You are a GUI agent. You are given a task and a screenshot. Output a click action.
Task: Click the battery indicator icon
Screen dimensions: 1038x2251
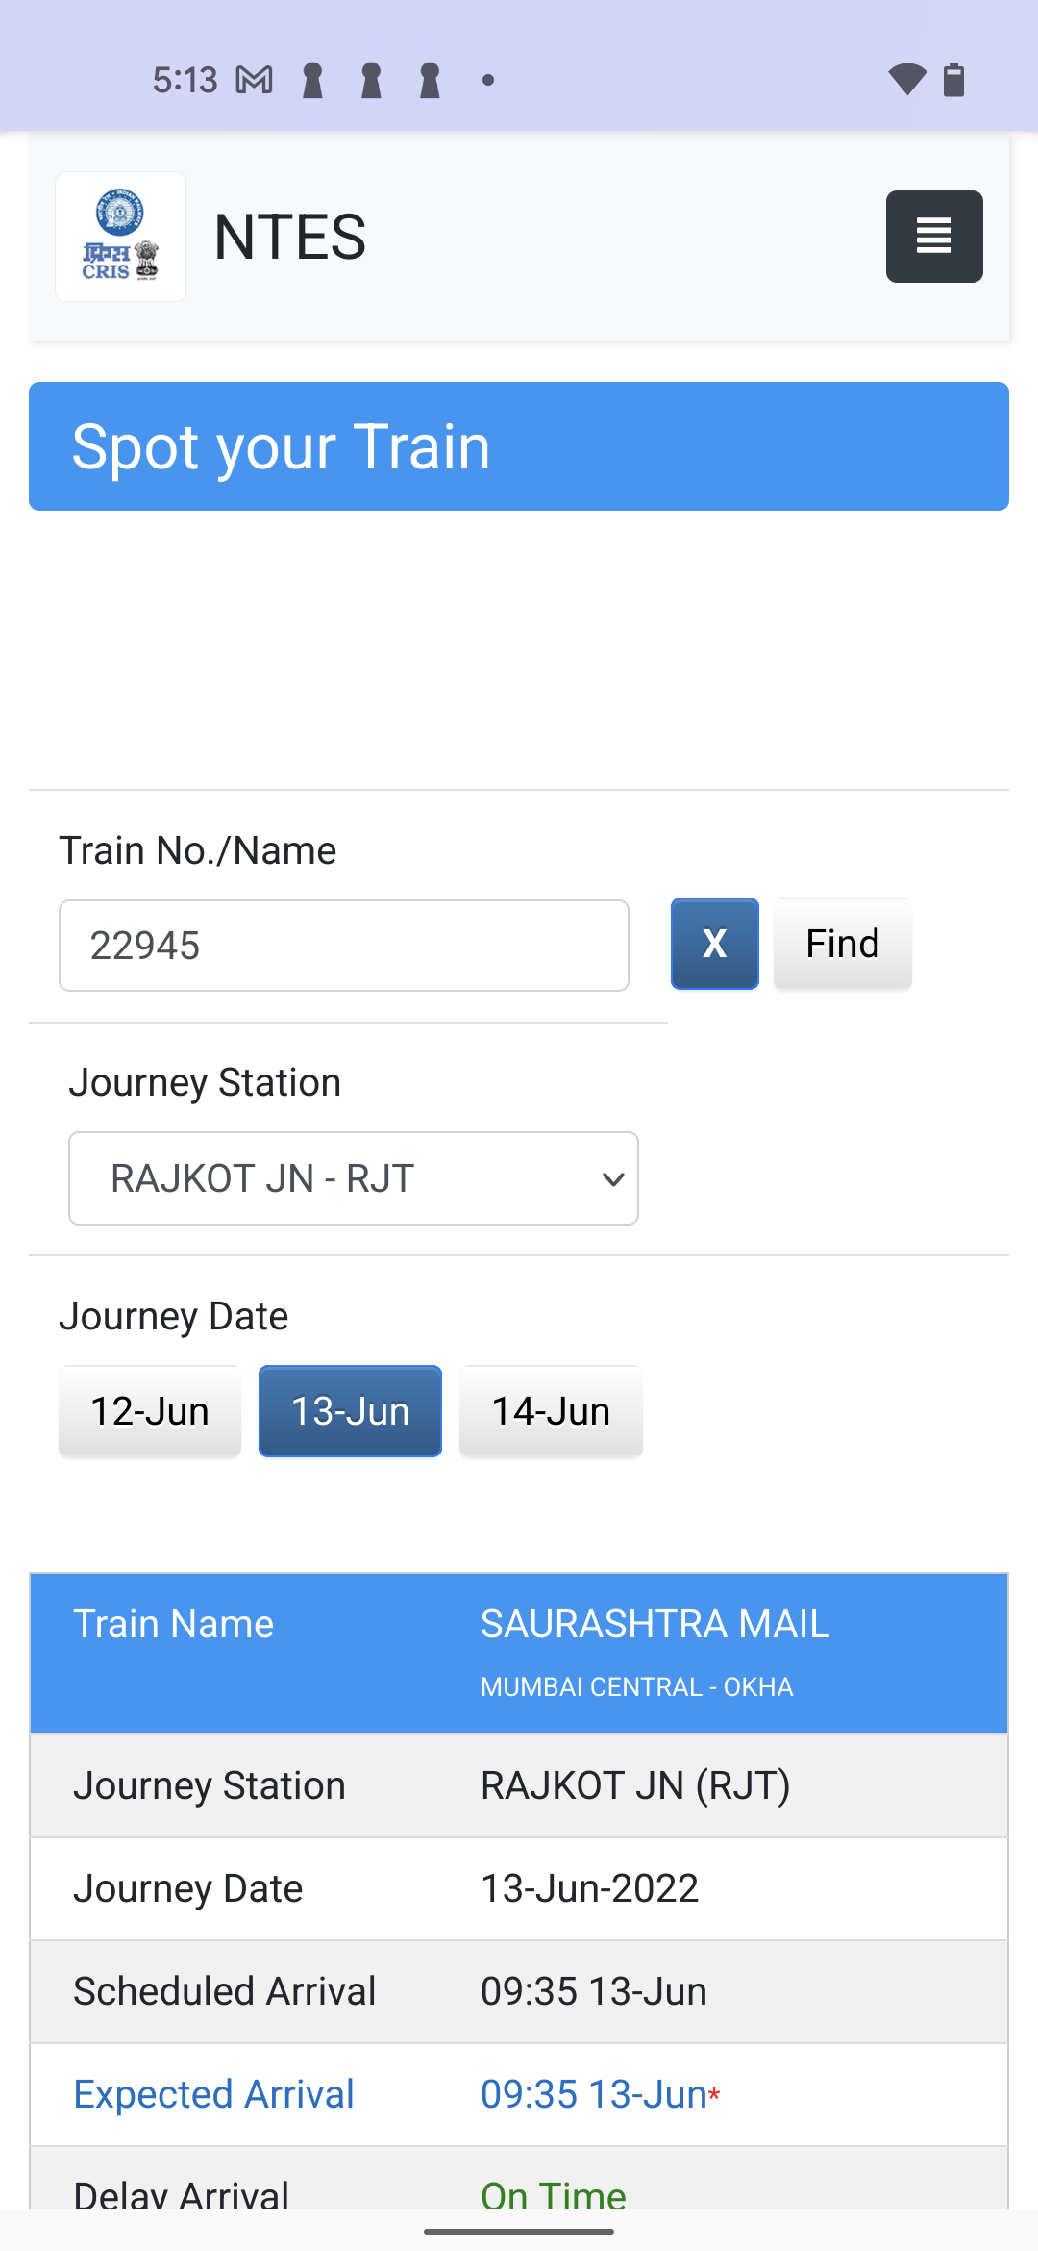(x=954, y=81)
